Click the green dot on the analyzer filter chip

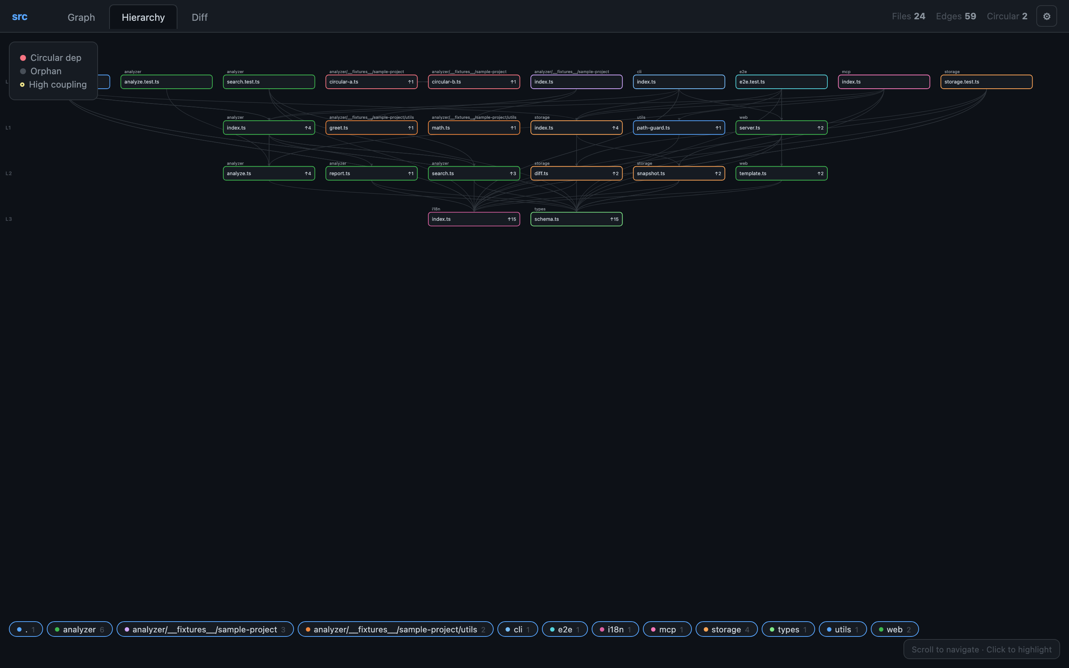point(56,629)
